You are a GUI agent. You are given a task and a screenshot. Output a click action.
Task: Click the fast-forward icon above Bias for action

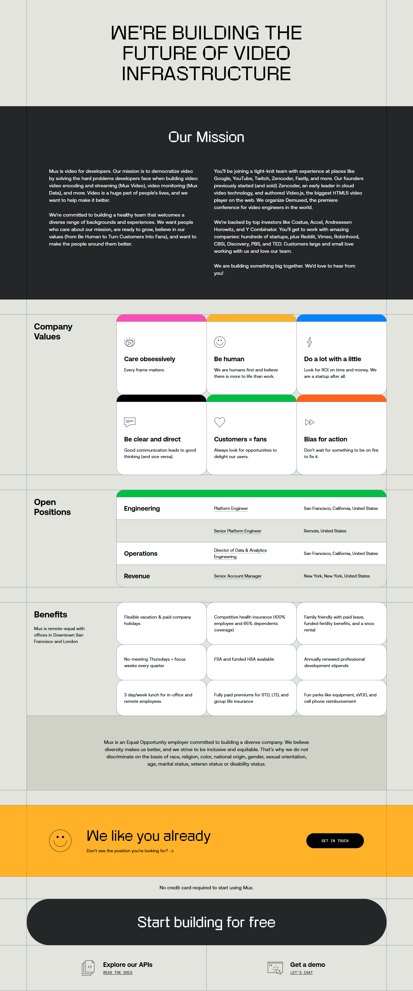tap(310, 422)
